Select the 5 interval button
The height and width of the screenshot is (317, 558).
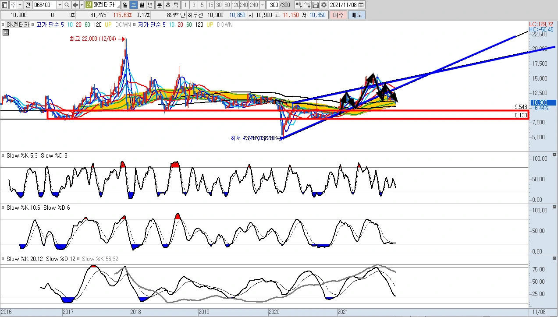[202, 5]
